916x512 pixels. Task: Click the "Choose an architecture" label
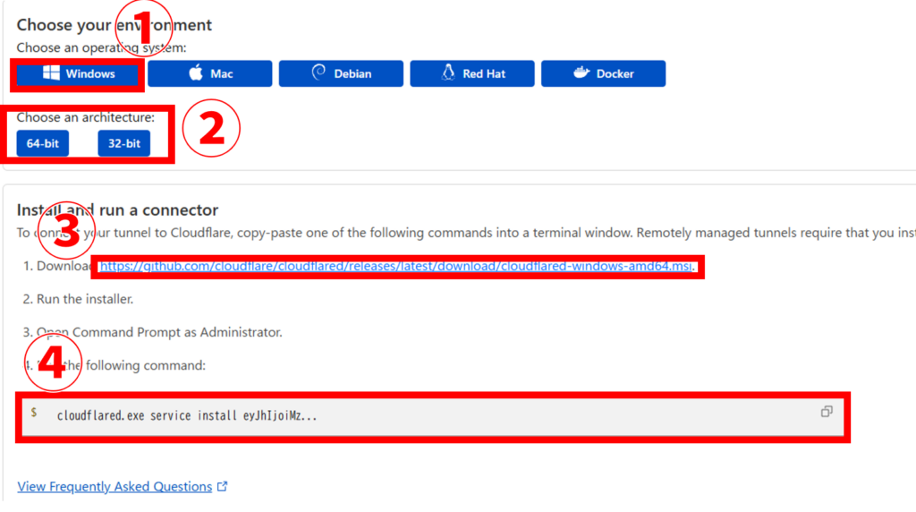[85, 117]
